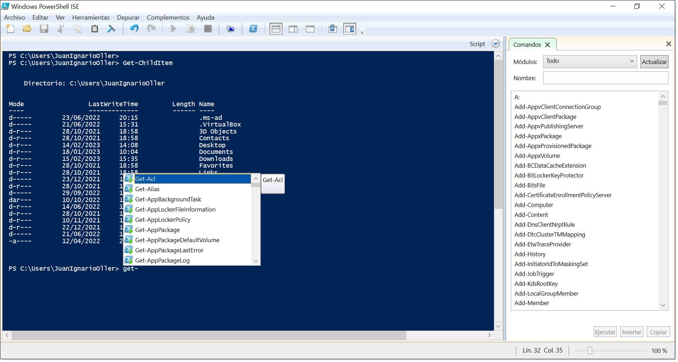
Task: Undo the last action
Action: (x=134, y=29)
